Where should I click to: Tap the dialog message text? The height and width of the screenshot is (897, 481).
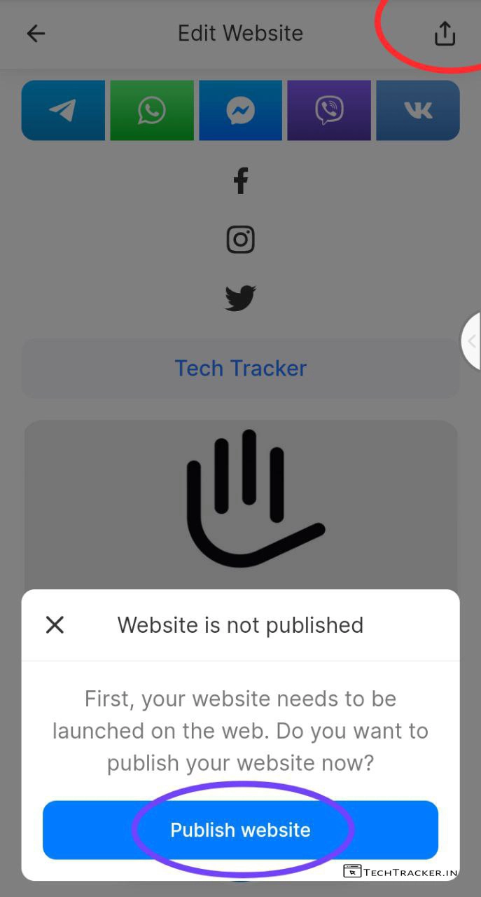pos(240,731)
